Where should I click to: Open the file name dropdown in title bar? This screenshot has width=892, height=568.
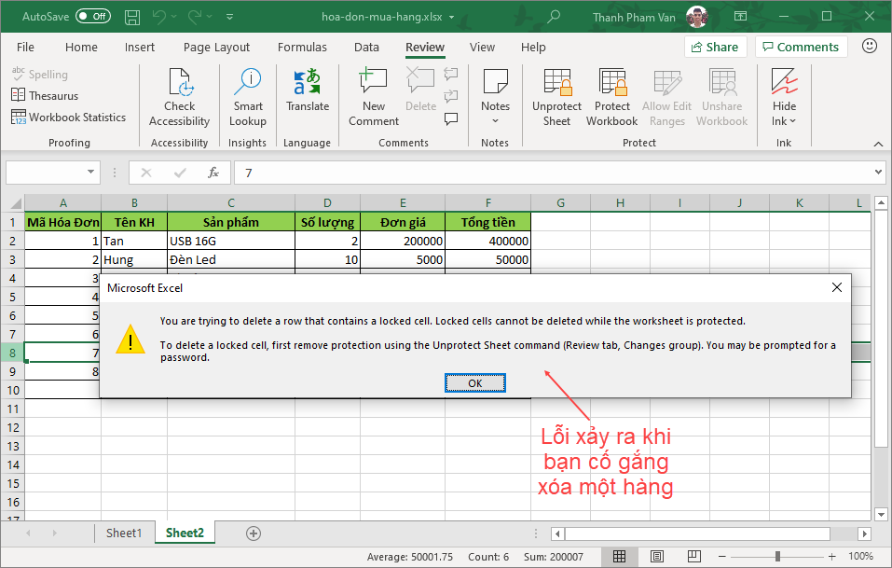452,17
